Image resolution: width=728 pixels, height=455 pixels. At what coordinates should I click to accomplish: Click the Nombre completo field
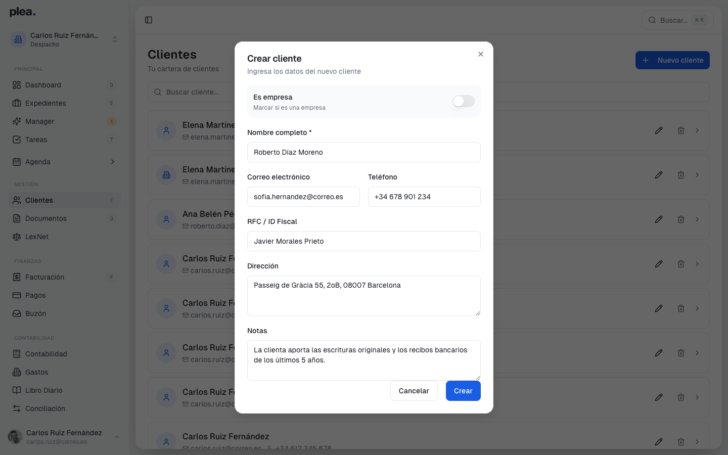363,152
